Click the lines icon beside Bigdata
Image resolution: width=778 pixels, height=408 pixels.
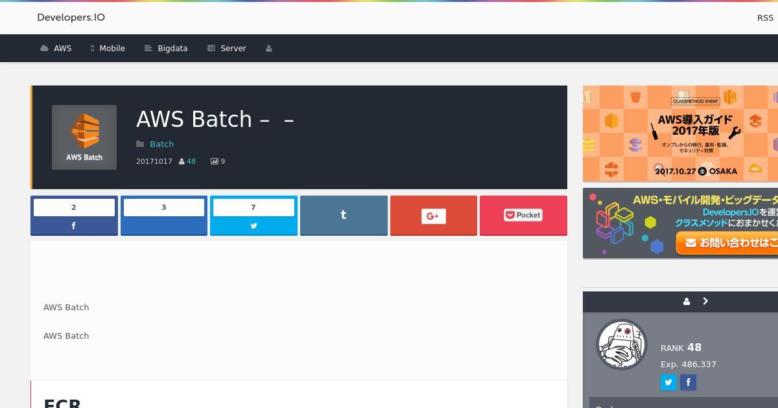[x=148, y=49]
